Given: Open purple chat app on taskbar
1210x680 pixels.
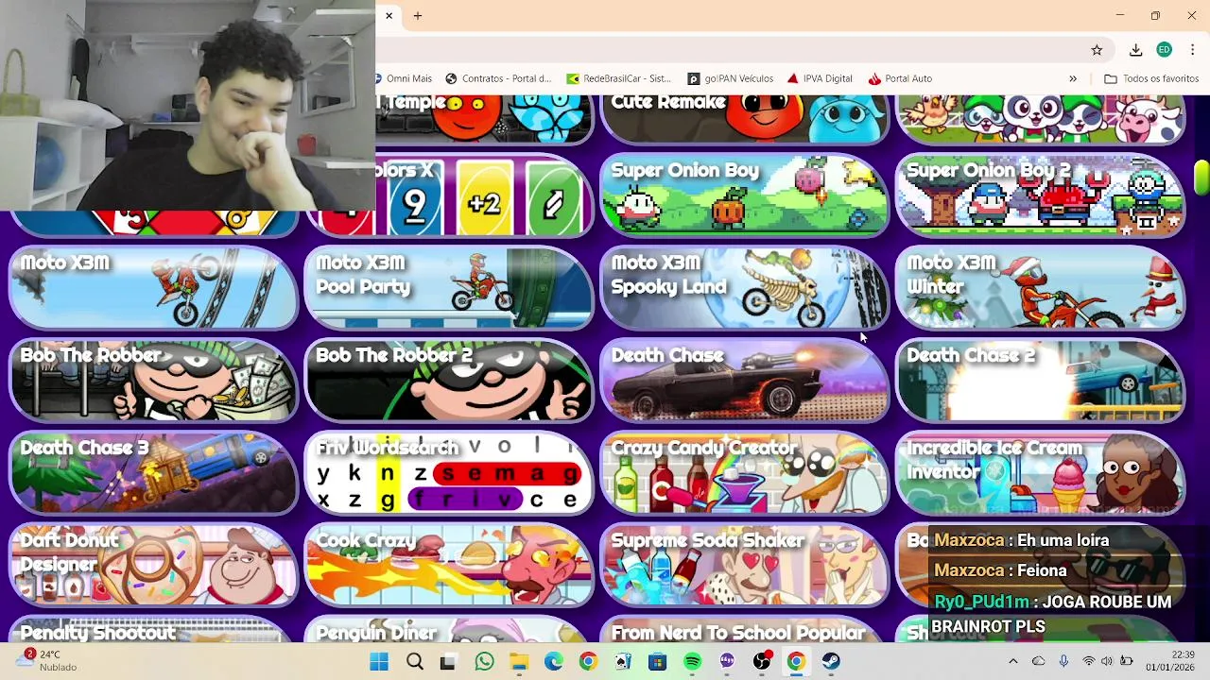Looking at the screenshot, I should click(727, 661).
